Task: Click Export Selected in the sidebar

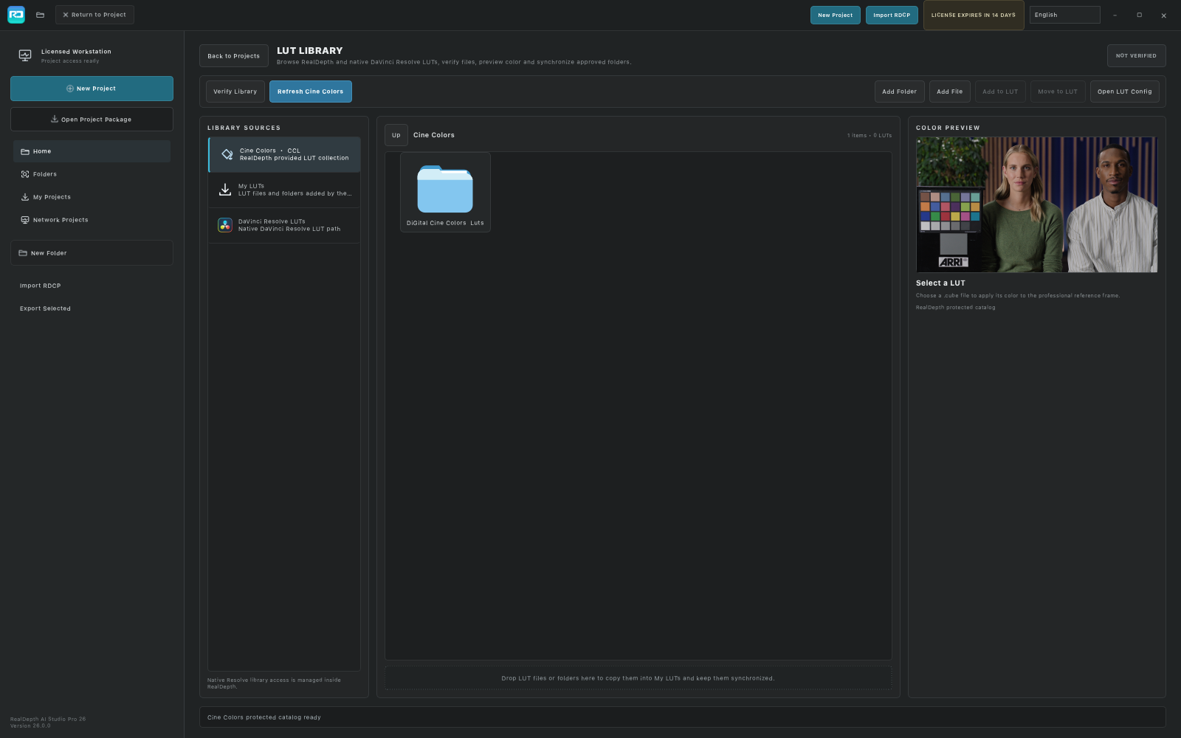Action: point(45,308)
